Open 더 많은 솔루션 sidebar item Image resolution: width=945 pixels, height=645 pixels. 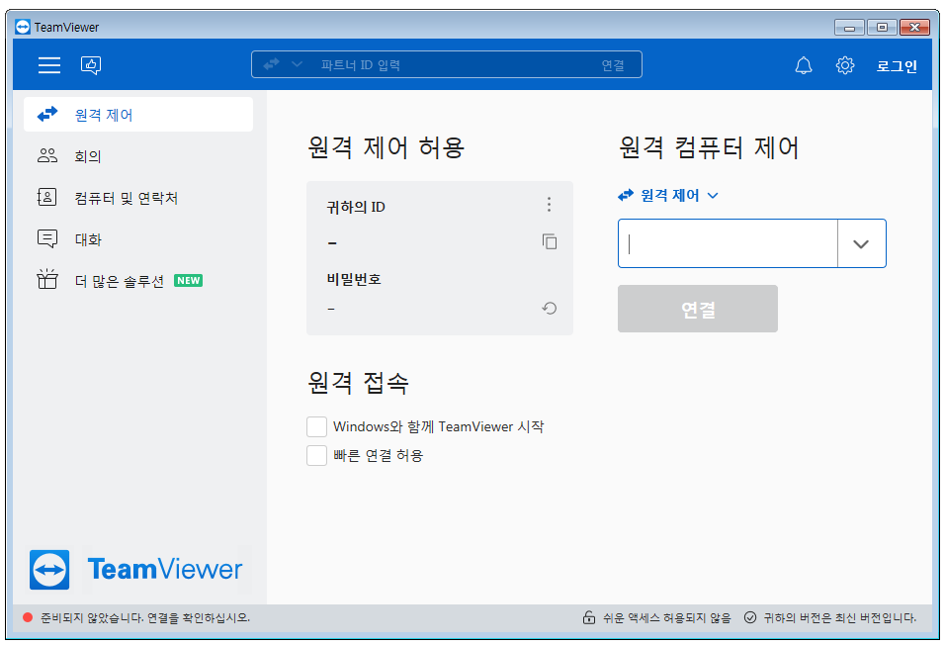pos(138,281)
